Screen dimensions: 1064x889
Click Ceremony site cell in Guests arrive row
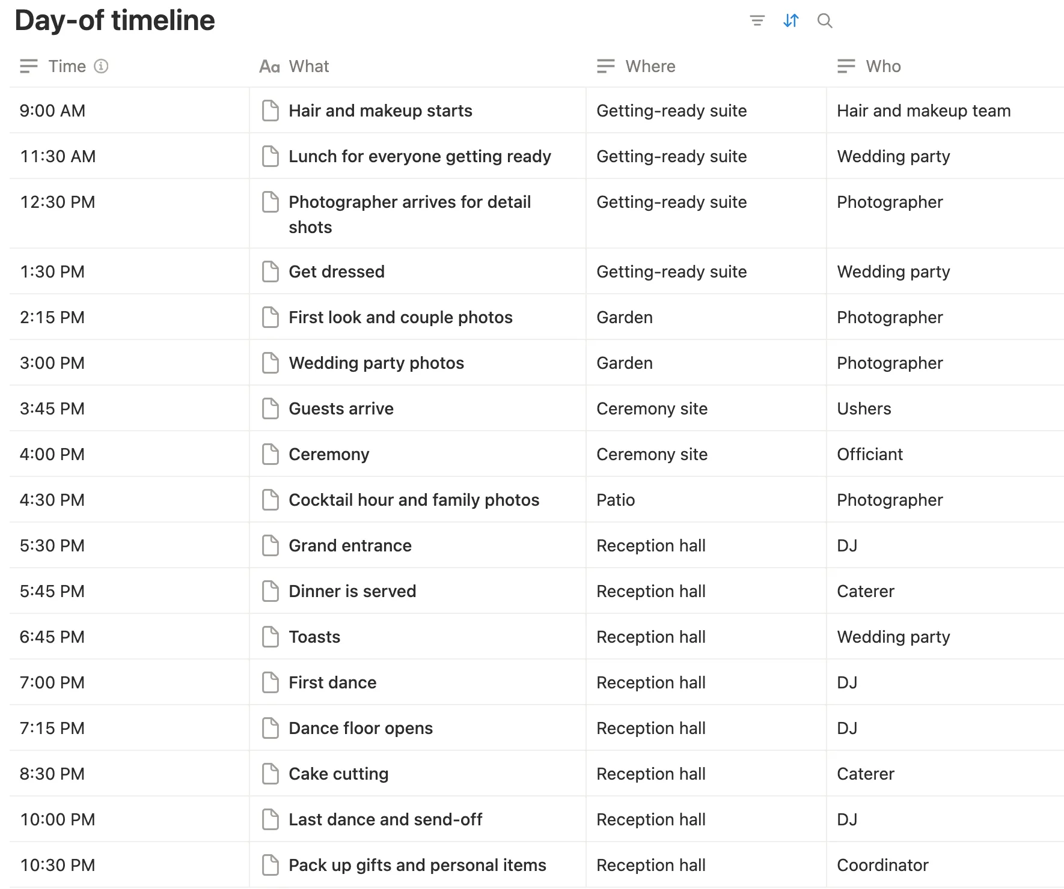[x=706, y=408]
